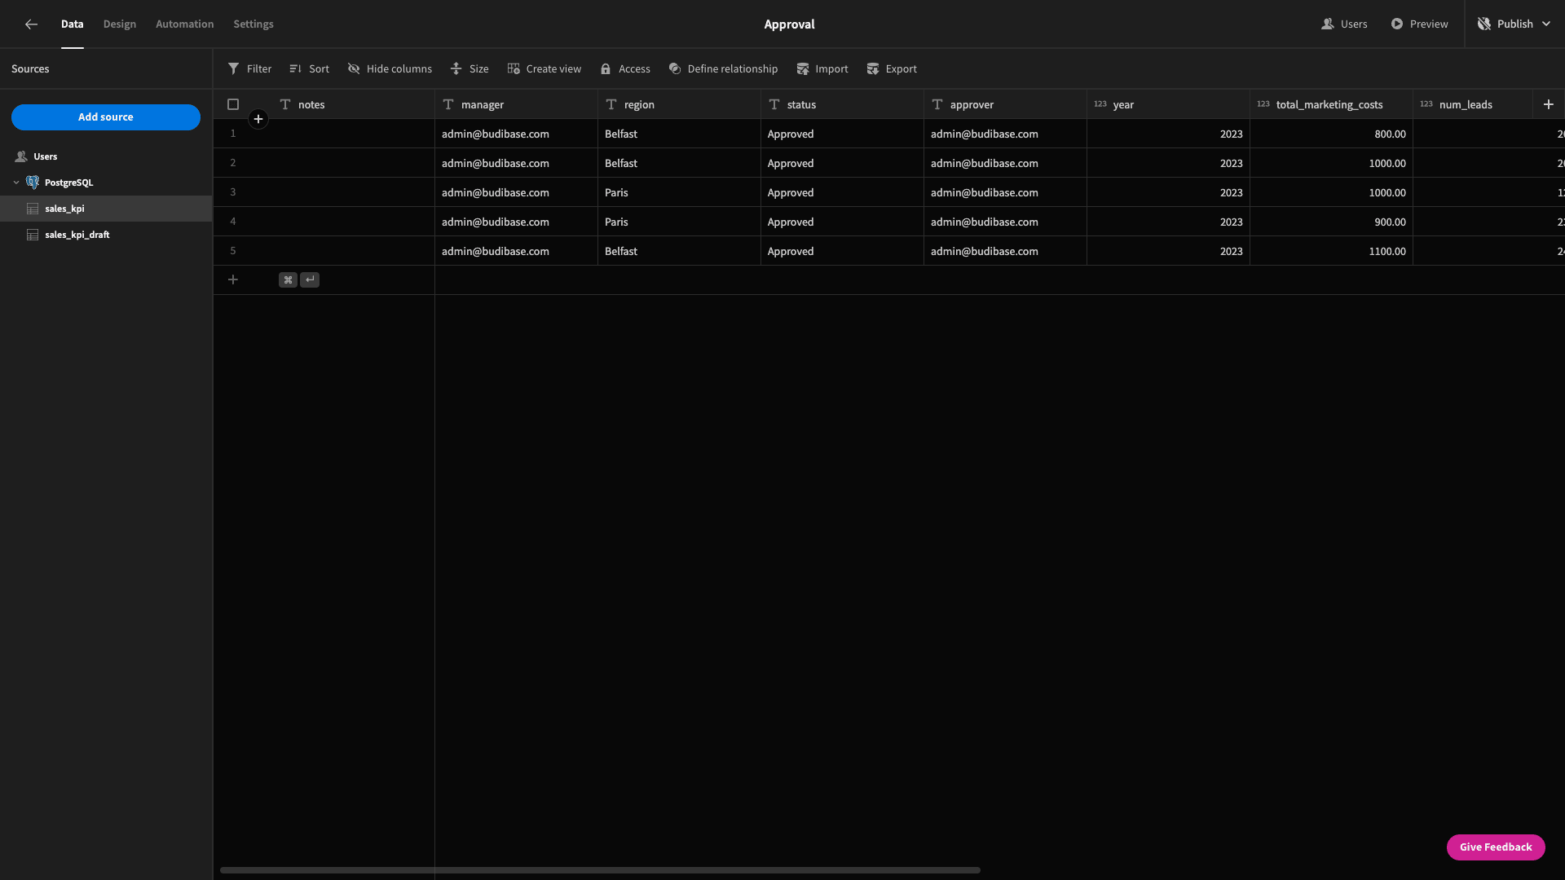
Task: Click the status column header
Action: pyautogui.click(x=842, y=104)
